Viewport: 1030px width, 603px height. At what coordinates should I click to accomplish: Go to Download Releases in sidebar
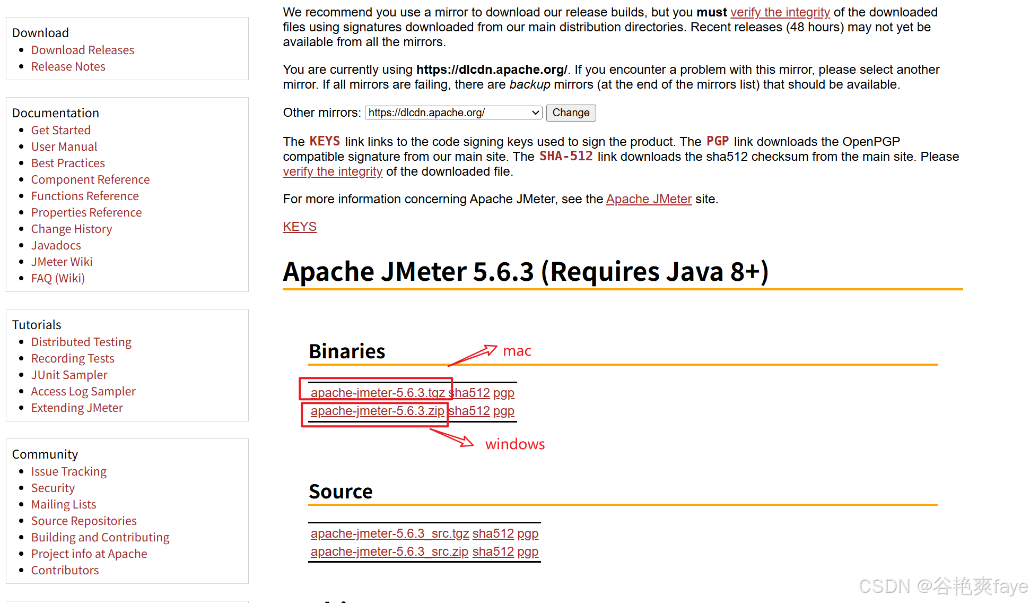click(83, 50)
